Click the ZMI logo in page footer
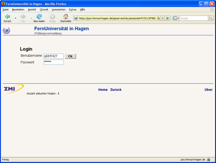This screenshot has width=216, height=163. click(x=13, y=89)
